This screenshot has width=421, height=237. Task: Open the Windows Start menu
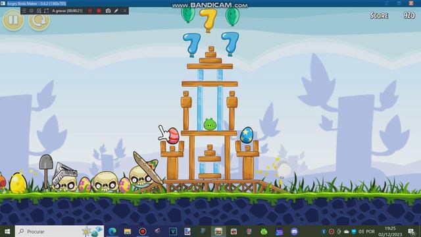(x=7, y=231)
